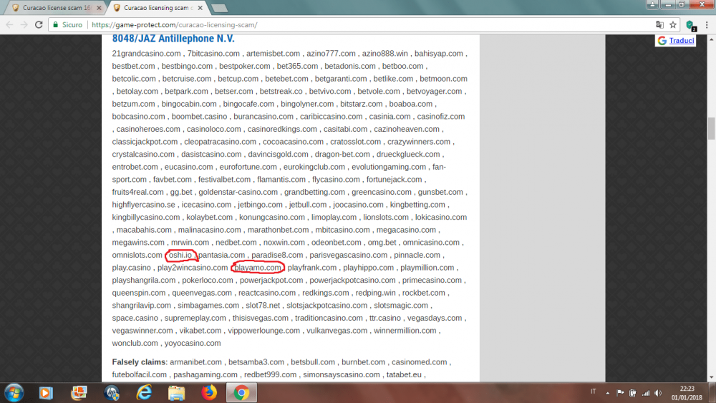716x403 pixels.
Task: Open the Chrome three-dot menu
Action: click(x=707, y=24)
